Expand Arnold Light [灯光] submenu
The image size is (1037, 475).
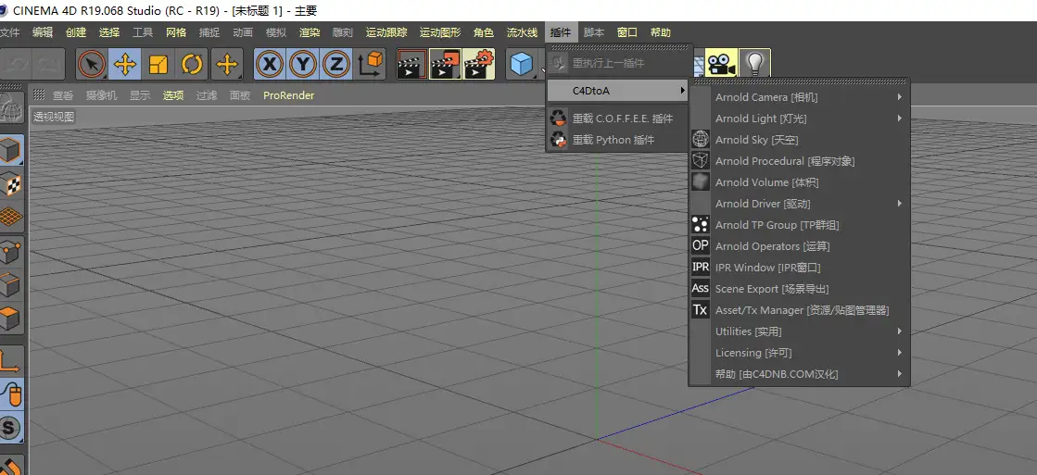click(799, 119)
